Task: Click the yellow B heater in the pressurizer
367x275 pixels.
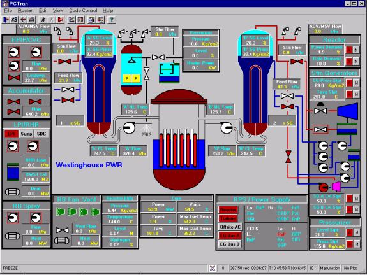Action: tap(136, 78)
